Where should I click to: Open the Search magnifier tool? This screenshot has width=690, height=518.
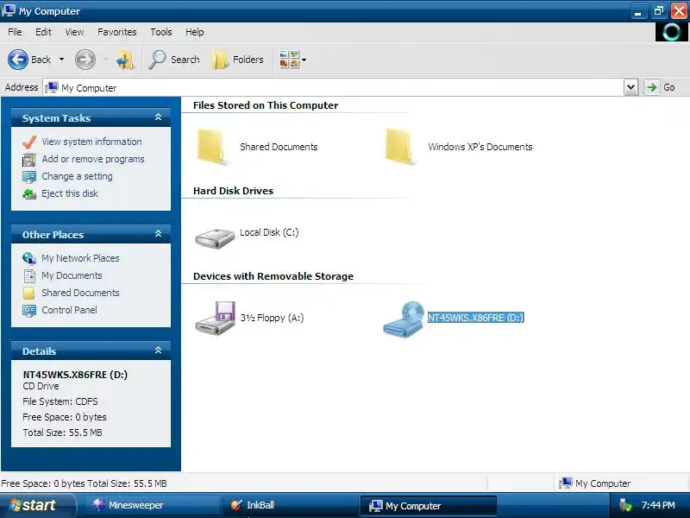[157, 60]
